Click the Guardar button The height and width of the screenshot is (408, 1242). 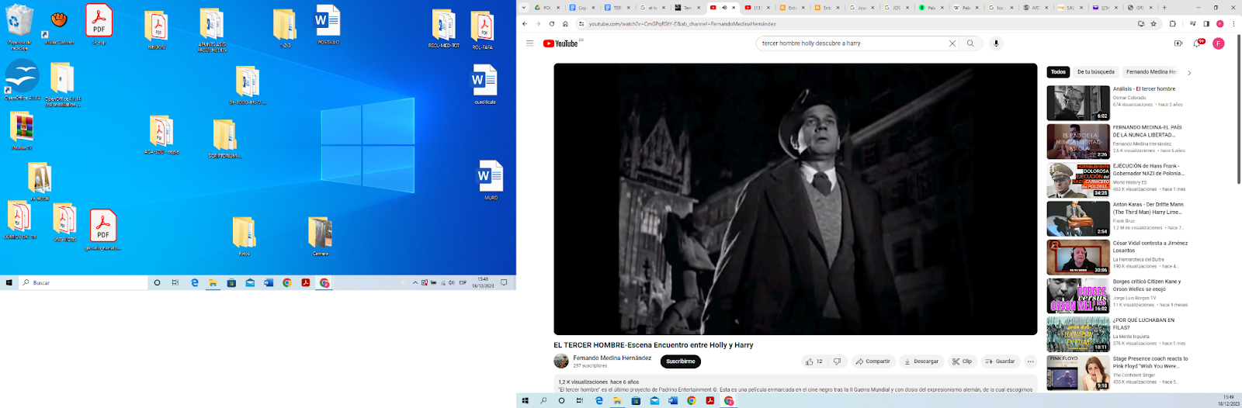(1000, 361)
